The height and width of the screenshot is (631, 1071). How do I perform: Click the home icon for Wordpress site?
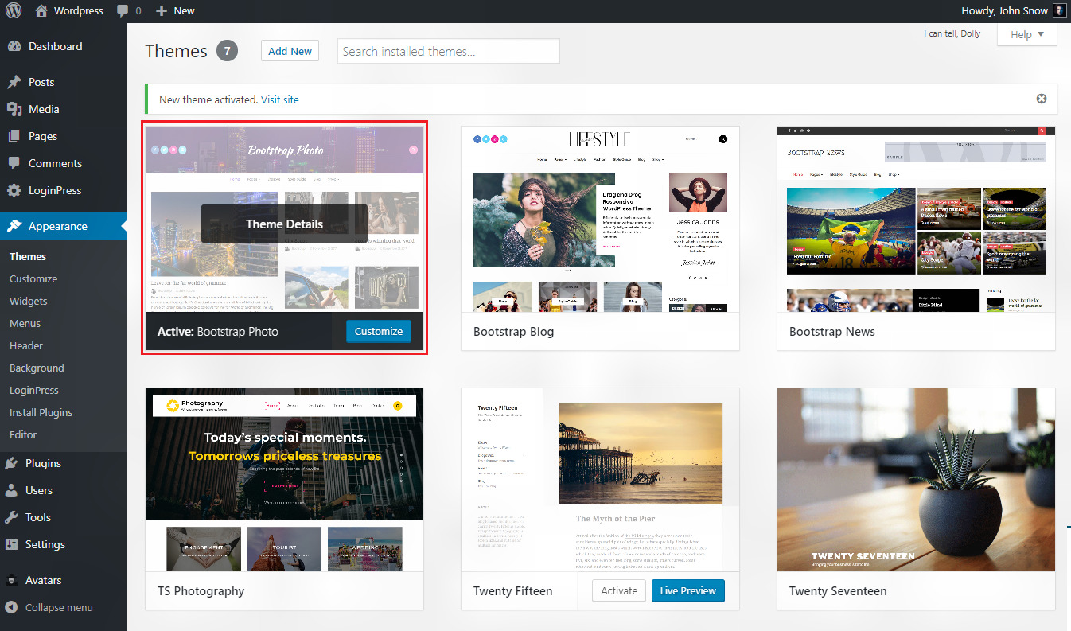click(41, 11)
